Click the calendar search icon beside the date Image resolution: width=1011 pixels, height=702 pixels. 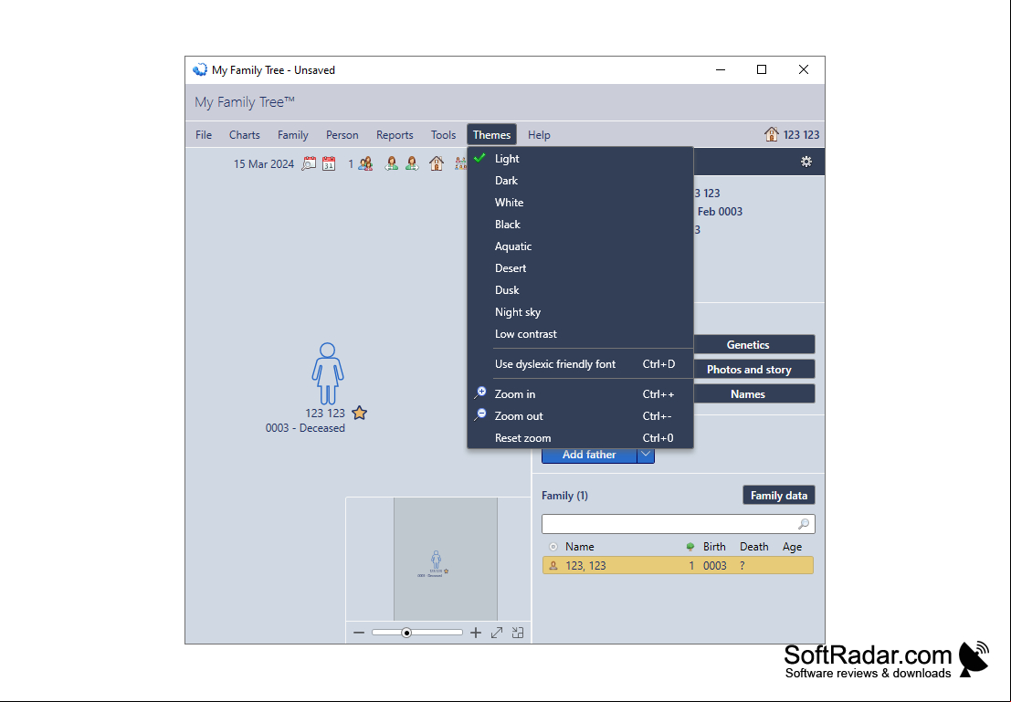click(x=309, y=163)
